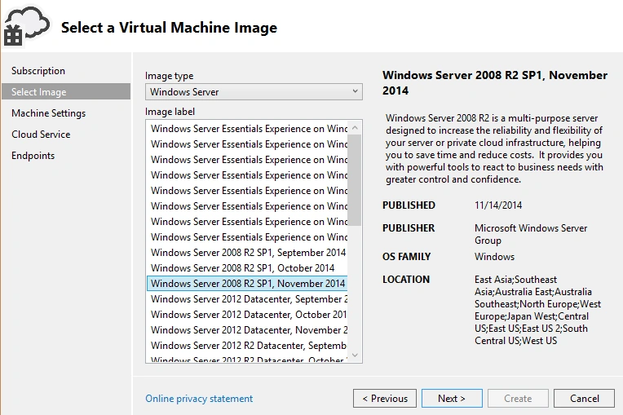Select Windows Server 2012 R2 Datacenter, September image

[x=247, y=346]
